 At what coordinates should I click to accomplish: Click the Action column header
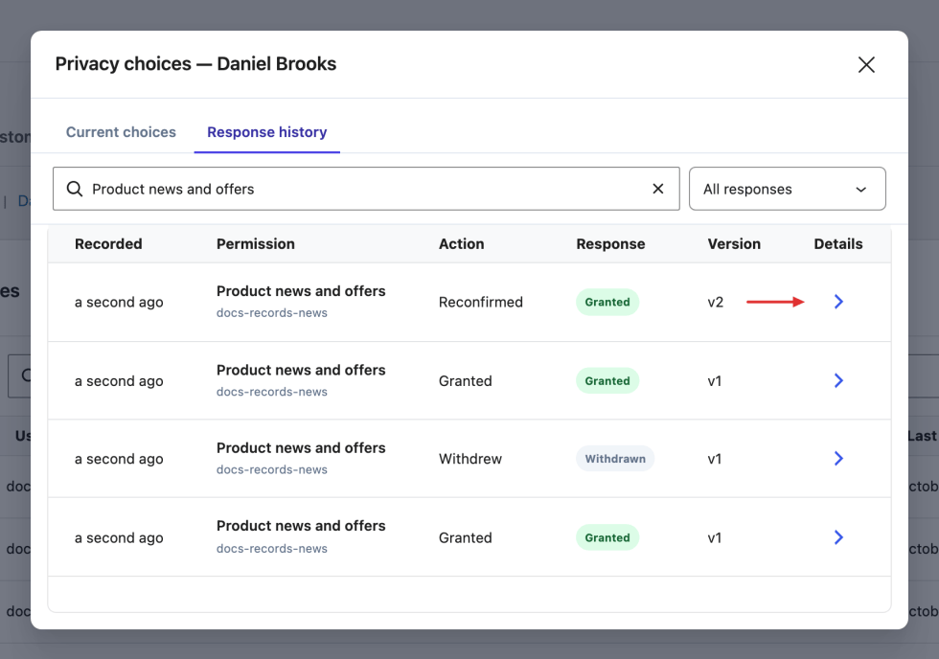461,243
